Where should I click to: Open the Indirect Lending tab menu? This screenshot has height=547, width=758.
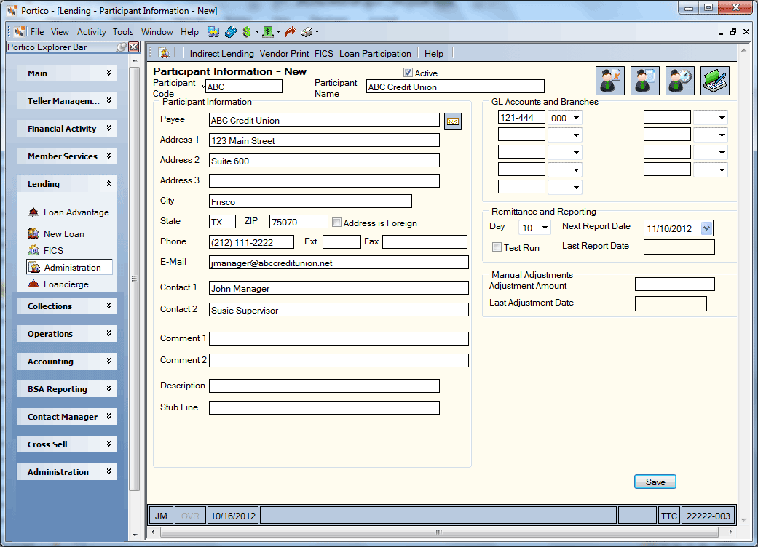click(x=221, y=54)
